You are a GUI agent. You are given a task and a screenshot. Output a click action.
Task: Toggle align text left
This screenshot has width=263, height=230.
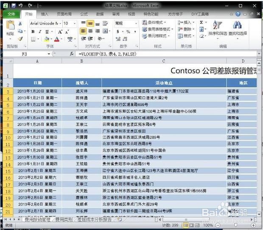click(83, 31)
